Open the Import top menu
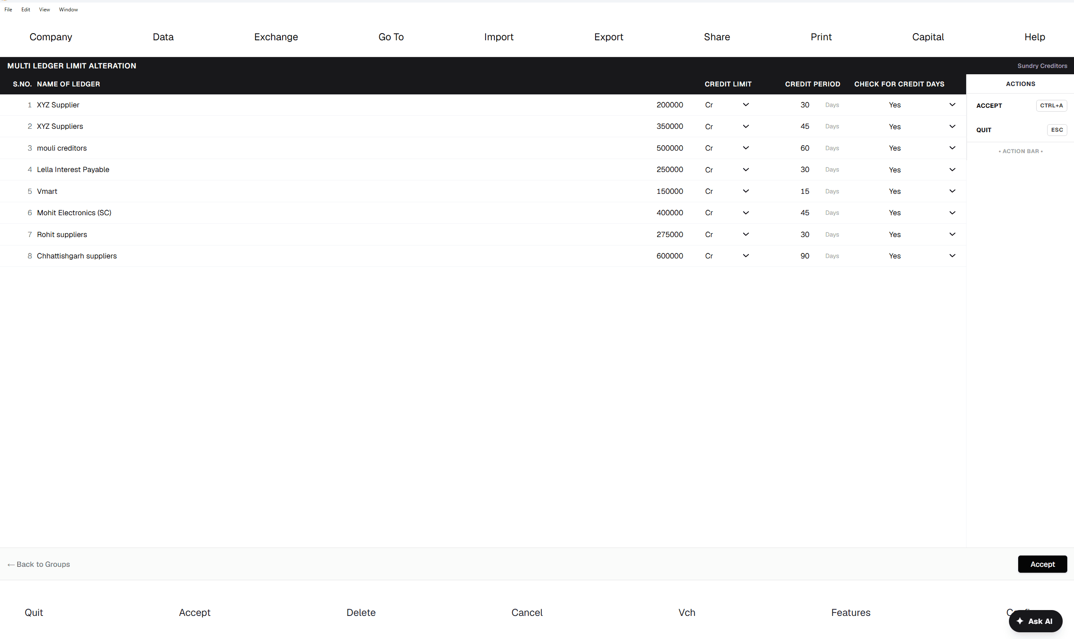 [x=499, y=37]
